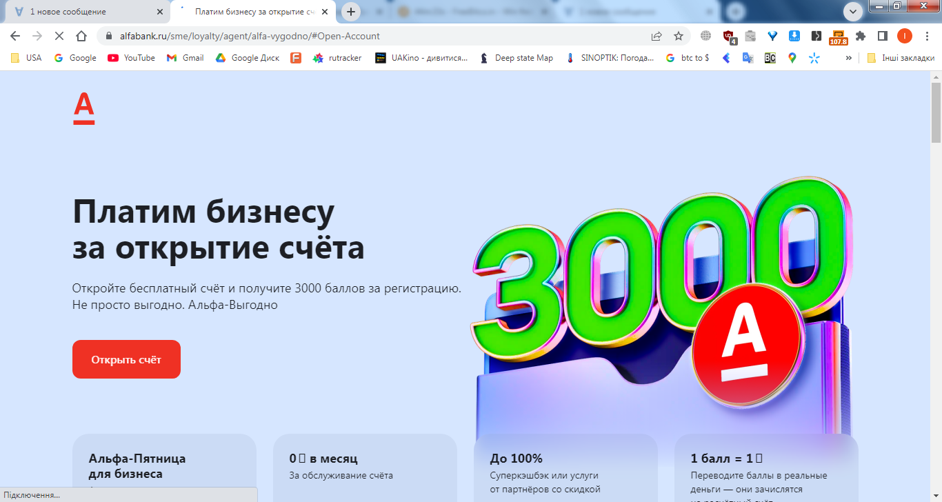Screen dimensions: 942x502
Task: Expand hidden bookmarks chevron
Action: coord(848,58)
